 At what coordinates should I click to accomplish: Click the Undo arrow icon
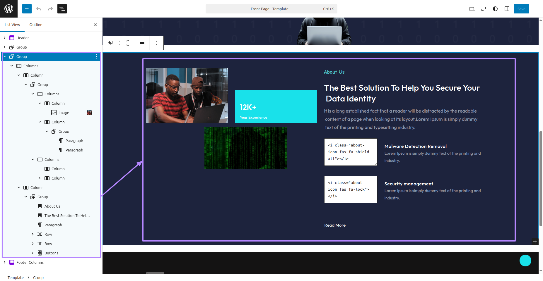click(x=39, y=9)
